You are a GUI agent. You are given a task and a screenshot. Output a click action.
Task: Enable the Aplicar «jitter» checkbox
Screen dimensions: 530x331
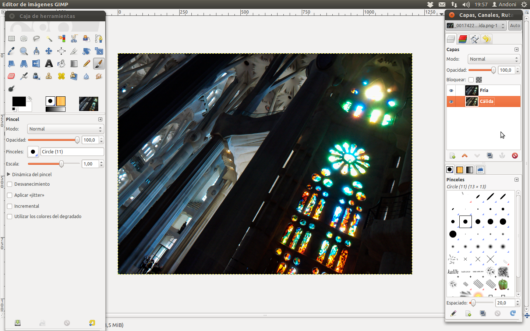pos(10,195)
